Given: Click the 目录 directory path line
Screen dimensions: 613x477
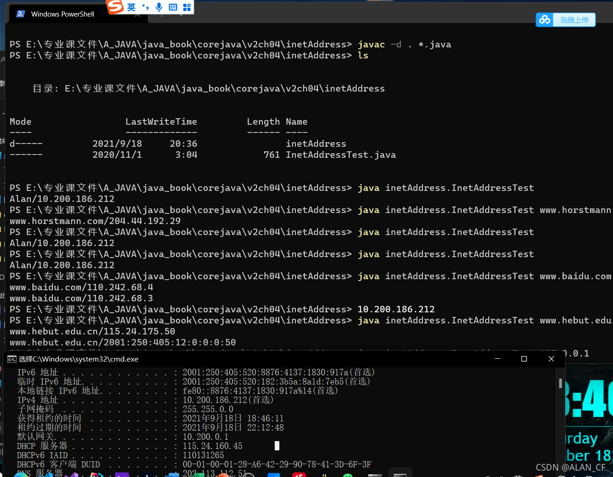Looking at the screenshot, I should pyautogui.click(x=208, y=89).
